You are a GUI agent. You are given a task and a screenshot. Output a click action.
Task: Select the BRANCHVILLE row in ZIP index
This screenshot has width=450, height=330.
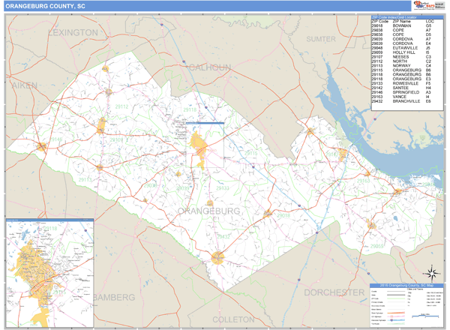[401, 101]
